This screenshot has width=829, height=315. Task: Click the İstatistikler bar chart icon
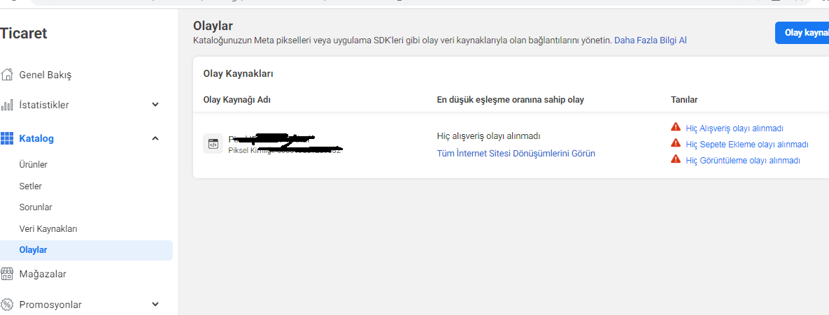(x=7, y=105)
